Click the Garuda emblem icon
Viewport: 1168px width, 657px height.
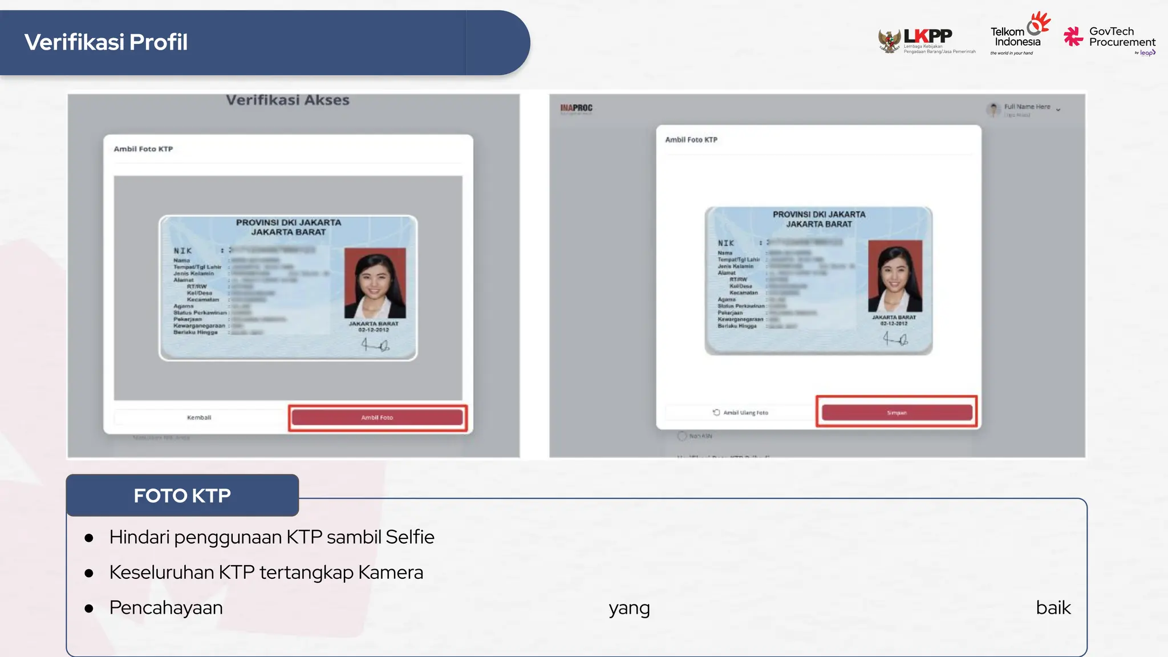[889, 41]
